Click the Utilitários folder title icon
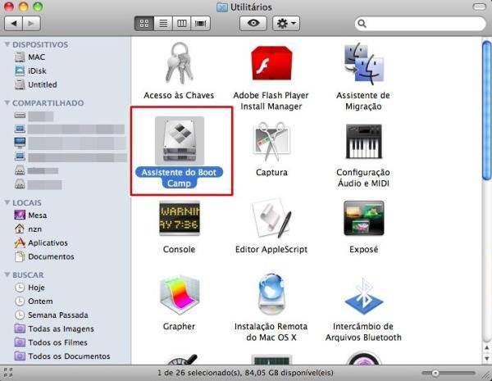 (222, 7)
